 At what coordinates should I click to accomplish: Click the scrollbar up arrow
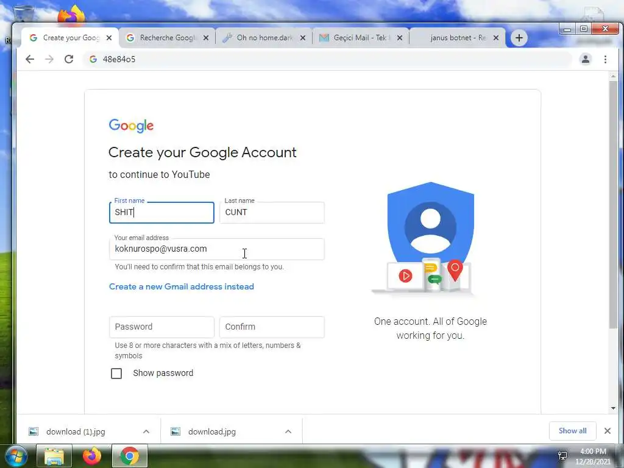(613, 76)
